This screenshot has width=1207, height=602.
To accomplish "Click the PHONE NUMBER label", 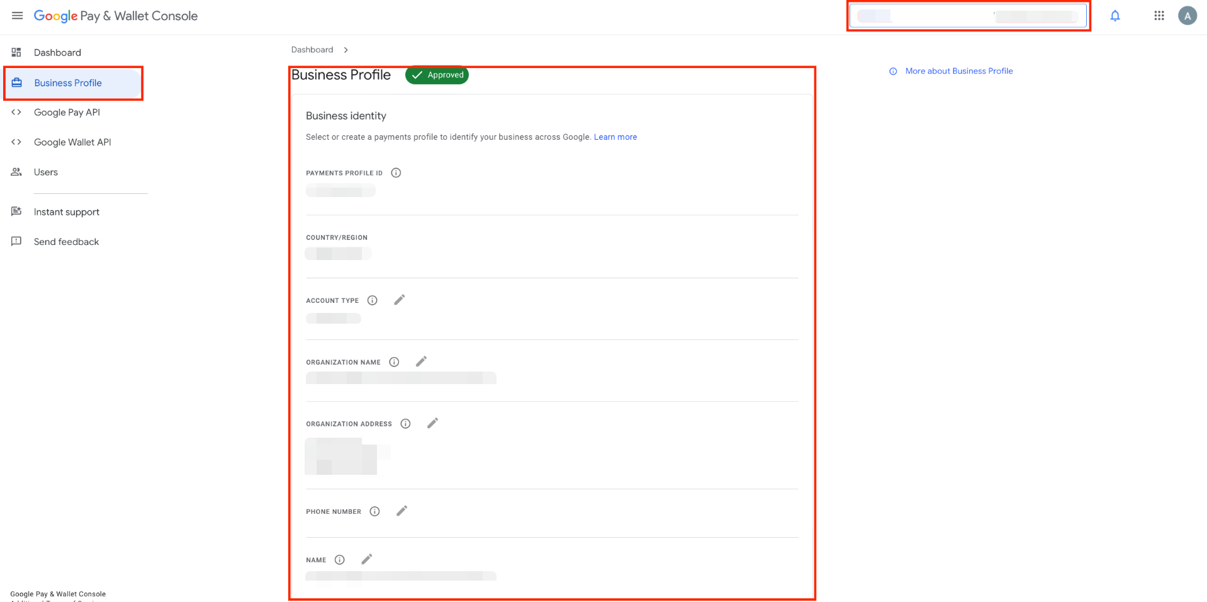I will pos(334,511).
